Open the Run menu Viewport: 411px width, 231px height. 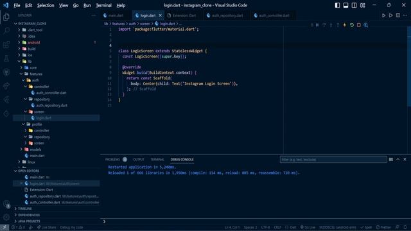pyautogui.click(x=87, y=5)
